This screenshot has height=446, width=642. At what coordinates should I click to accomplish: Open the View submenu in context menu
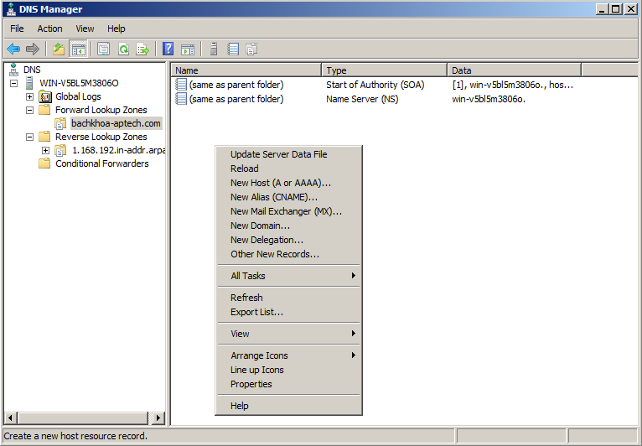(288, 334)
